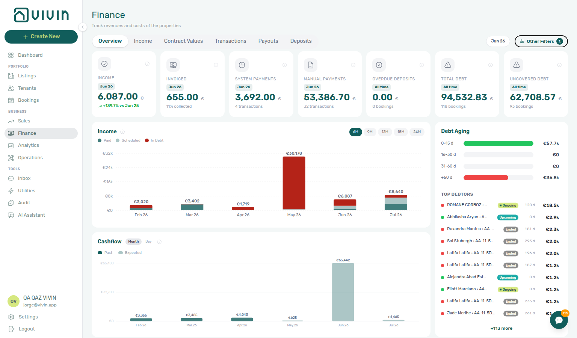This screenshot has width=577, height=338.
Task: Click the 0-15 d green debt aging bar
Action: 498,143
